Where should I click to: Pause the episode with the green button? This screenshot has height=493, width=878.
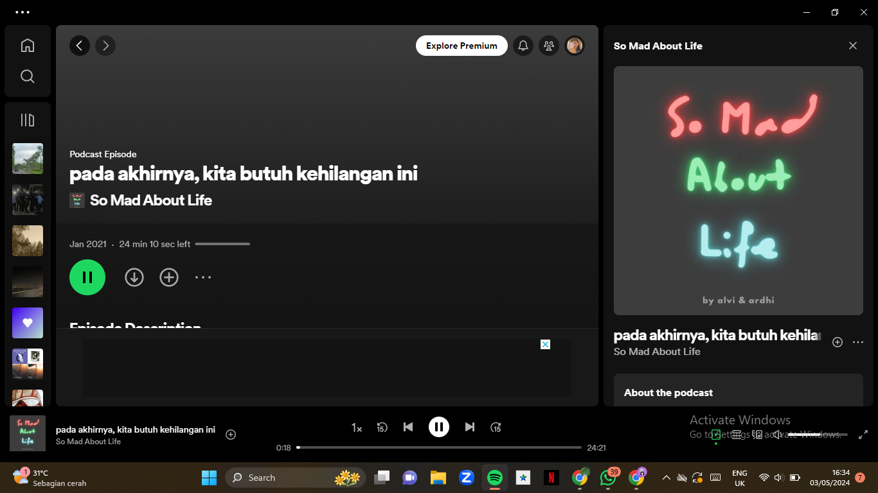87,277
